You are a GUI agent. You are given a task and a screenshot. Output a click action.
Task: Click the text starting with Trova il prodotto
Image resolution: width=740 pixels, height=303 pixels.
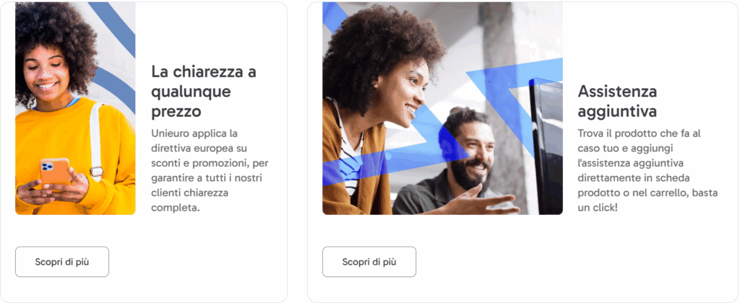648,170
